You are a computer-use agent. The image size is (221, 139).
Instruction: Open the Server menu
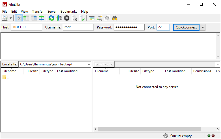52,12
